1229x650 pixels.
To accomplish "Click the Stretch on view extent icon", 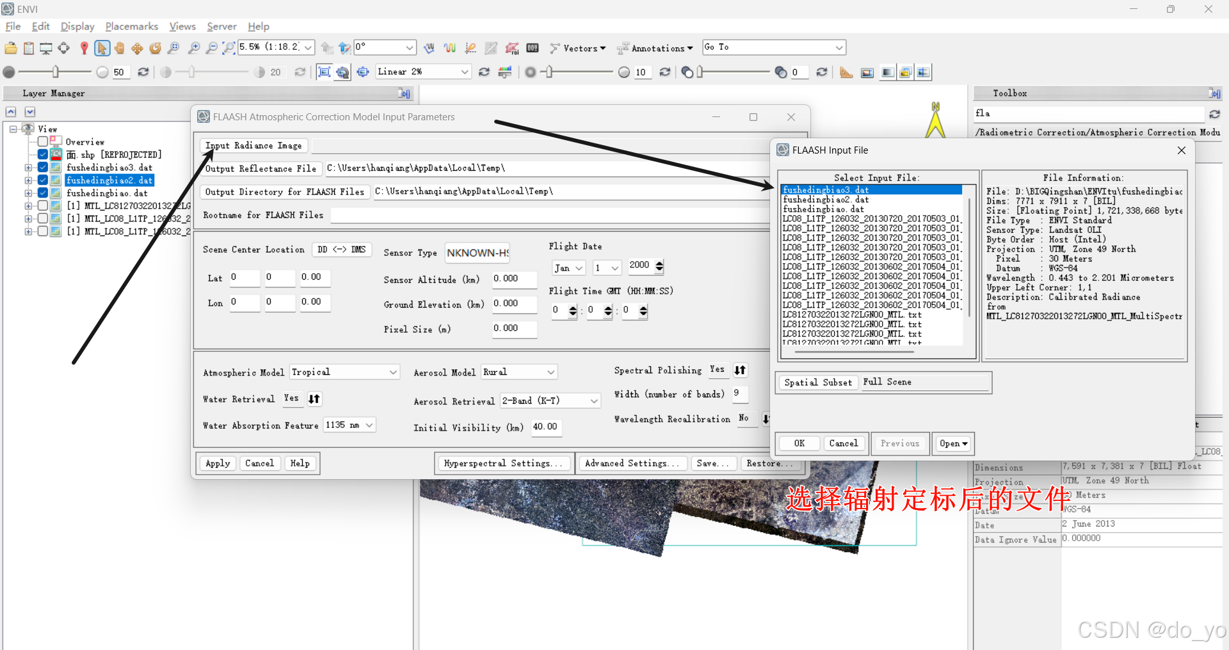I will (325, 72).
